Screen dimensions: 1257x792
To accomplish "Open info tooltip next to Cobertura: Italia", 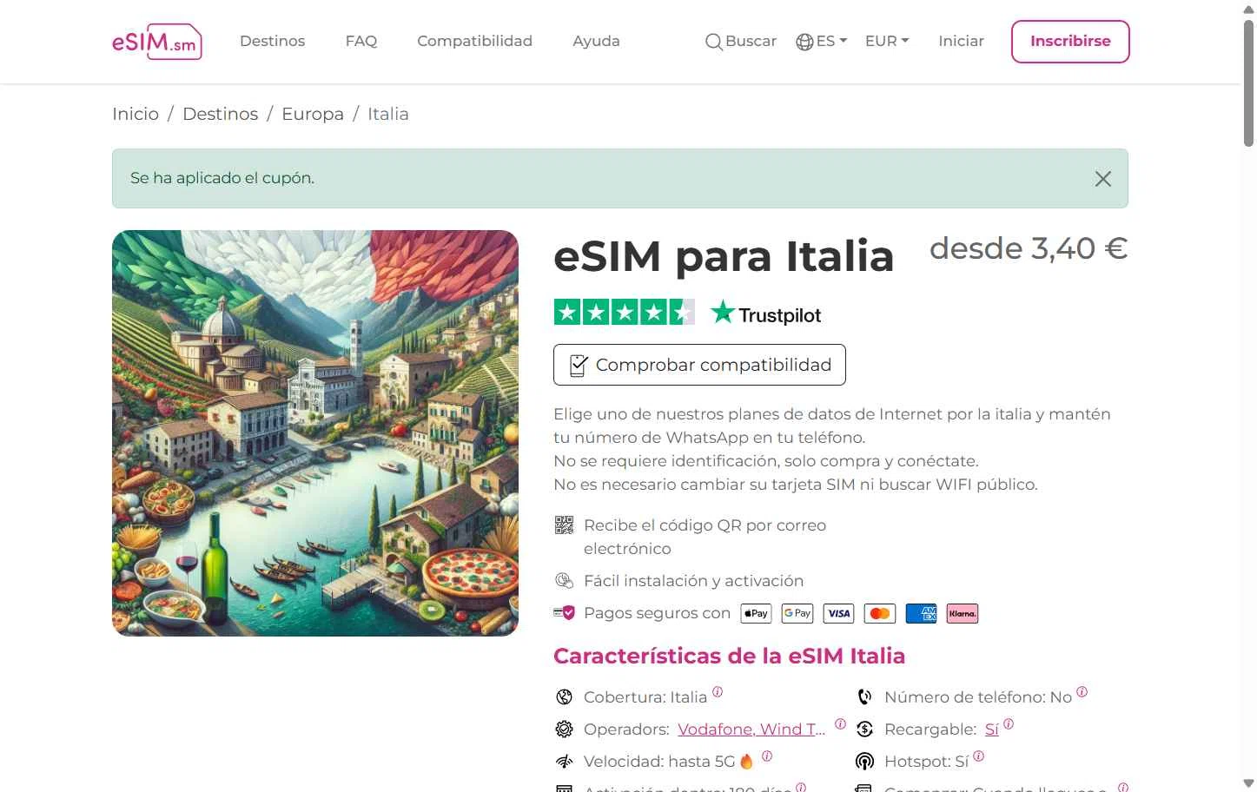I will tap(718, 692).
